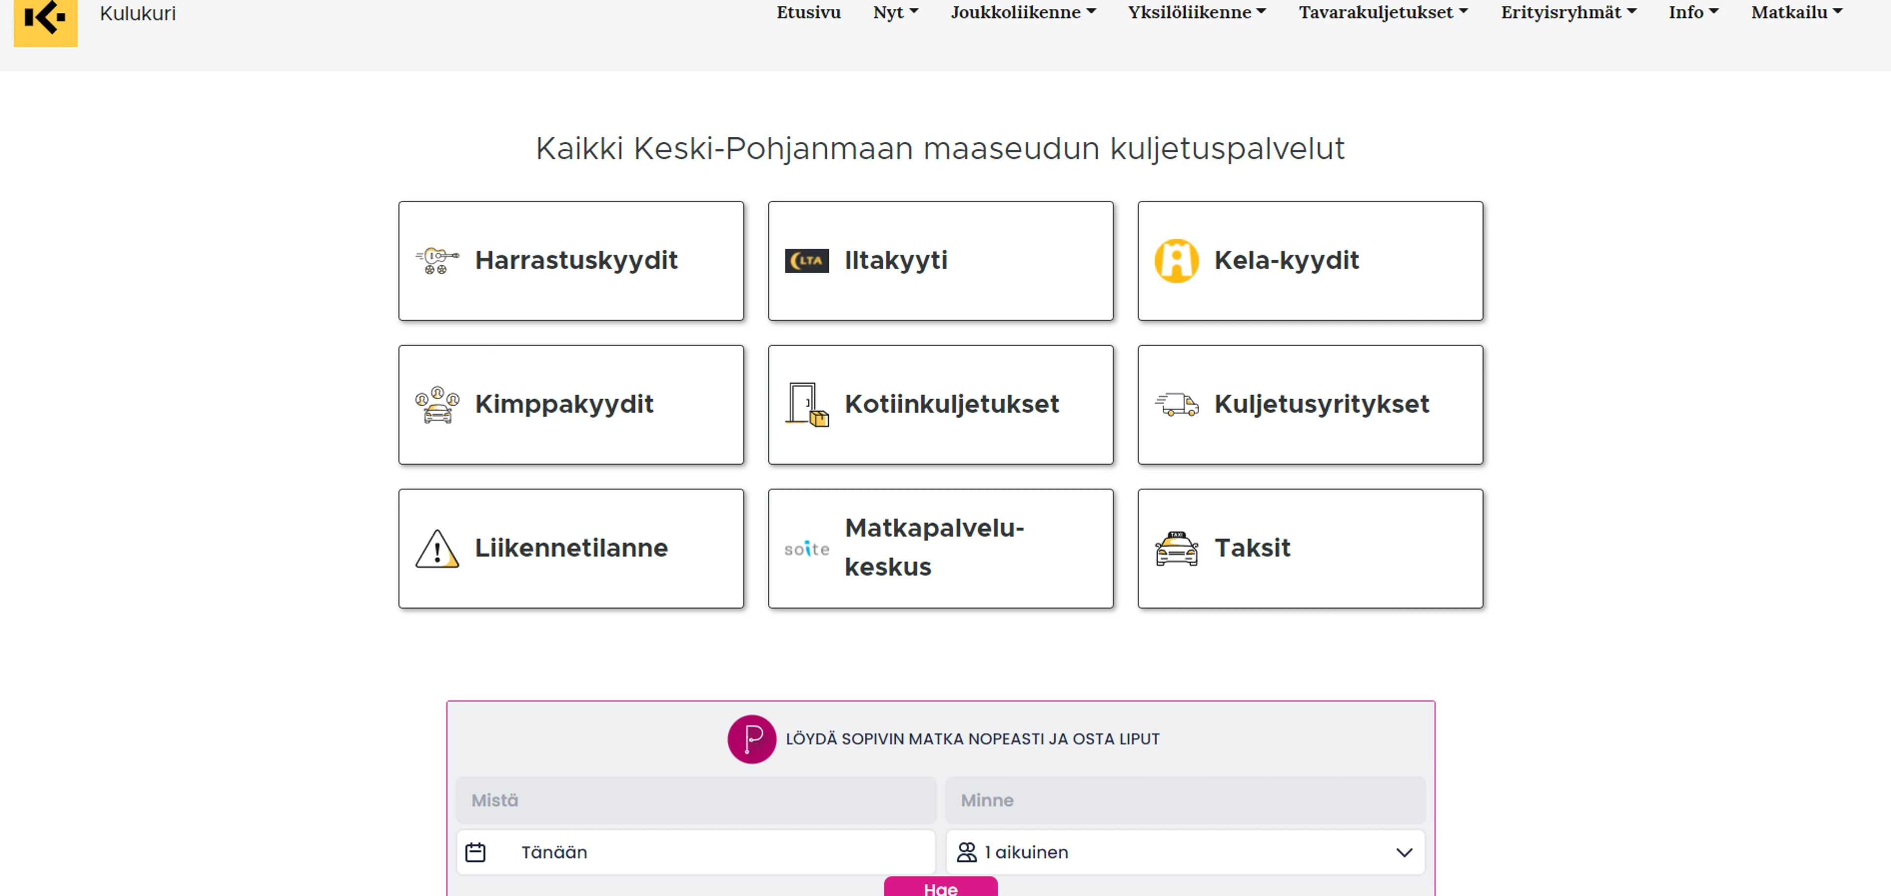Expand the 1 aikuinen passenger selector
1891x896 pixels.
tap(1185, 852)
